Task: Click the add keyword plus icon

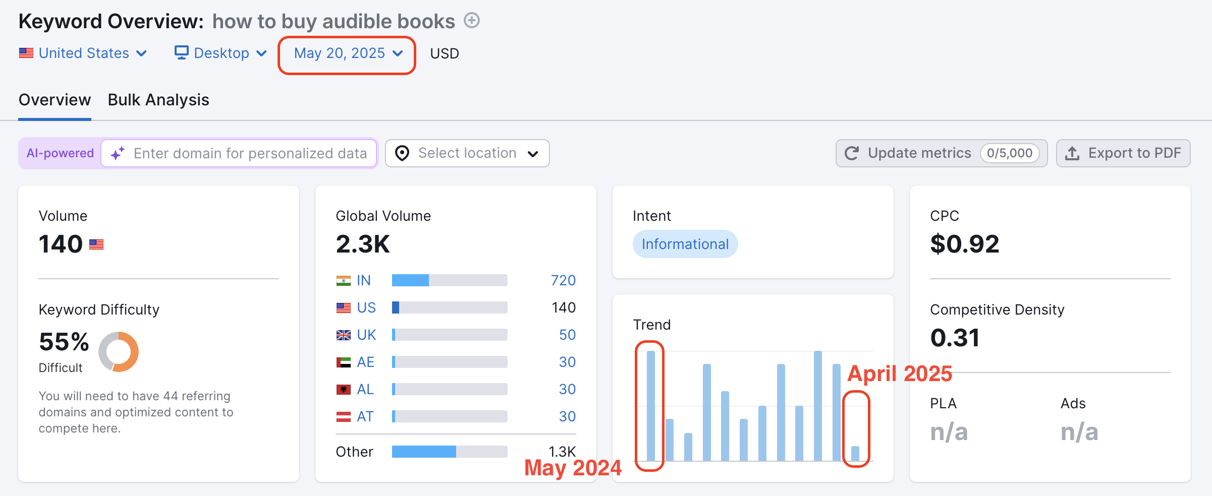Action: [x=471, y=21]
